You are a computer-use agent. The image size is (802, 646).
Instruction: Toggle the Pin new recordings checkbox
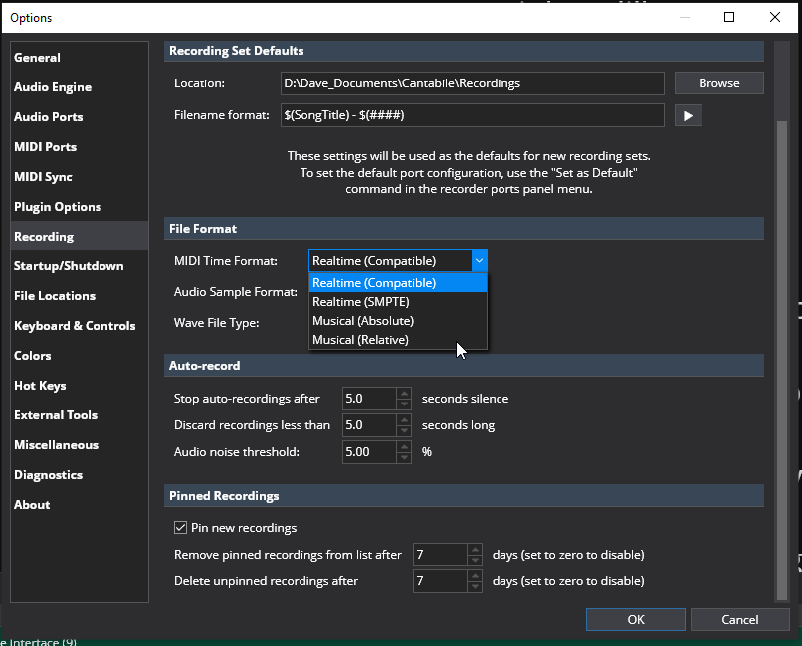tap(181, 527)
